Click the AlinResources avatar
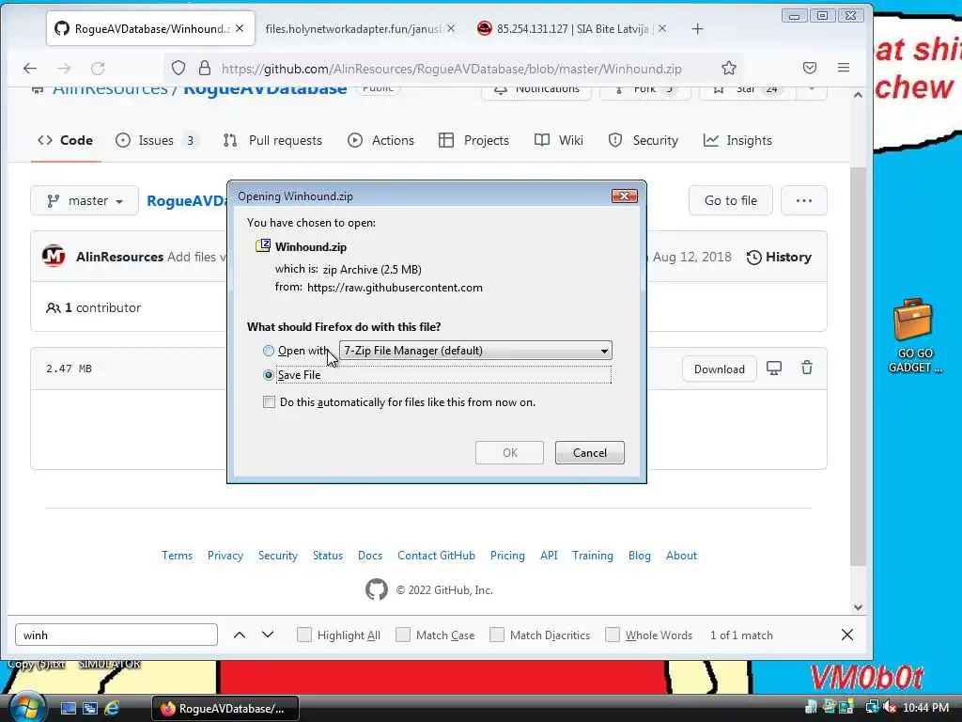 click(54, 256)
